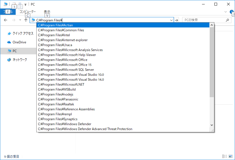The image size is (235, 160).
Task: Select ネットワーク in the navigation pane
Action: tap(20, 60)
